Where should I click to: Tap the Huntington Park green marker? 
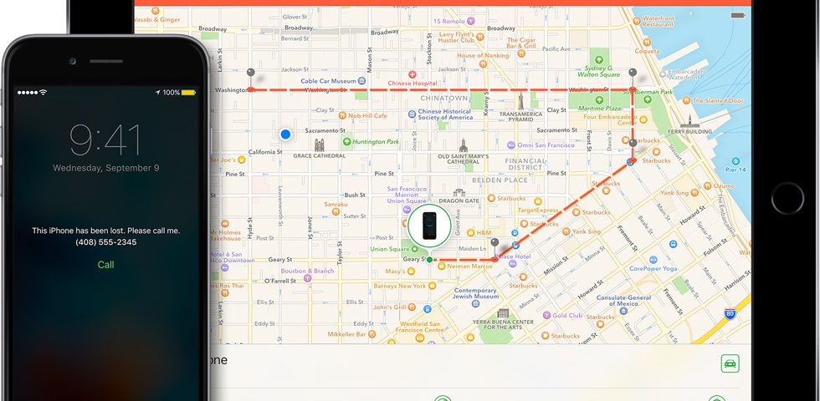click(346, 142)
